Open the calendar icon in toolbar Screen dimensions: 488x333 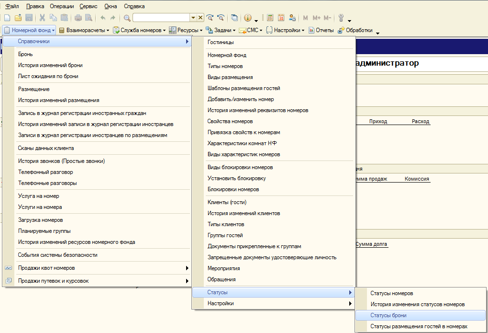pos(281,18)
